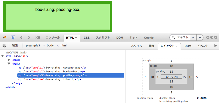Click the top margin value 5
Screen dimensions: 219x103
tap(171, 61)
